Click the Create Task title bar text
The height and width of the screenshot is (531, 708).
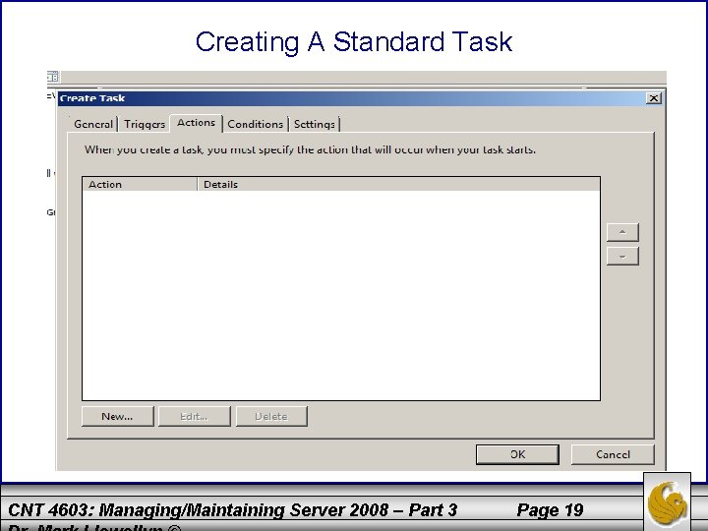point(92,98)
